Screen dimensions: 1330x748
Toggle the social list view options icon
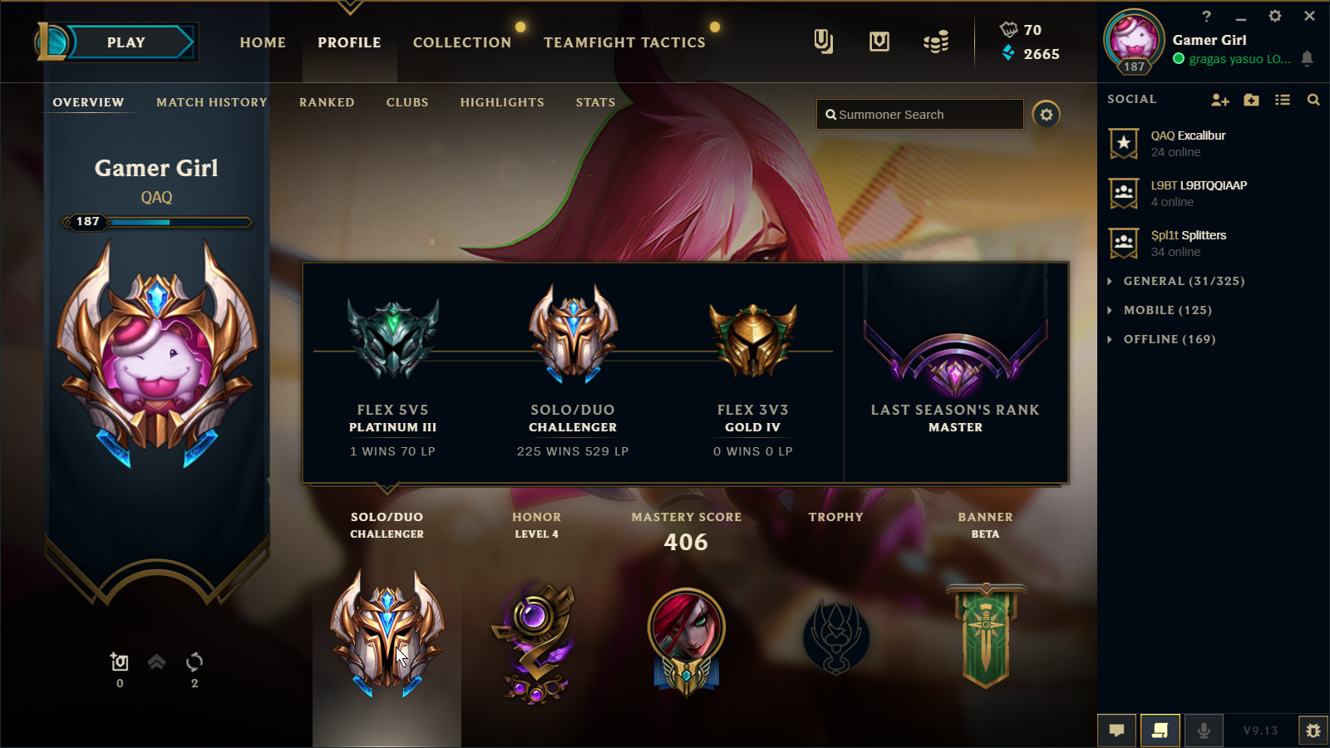pyautogui.click(x=1283, y=100)
